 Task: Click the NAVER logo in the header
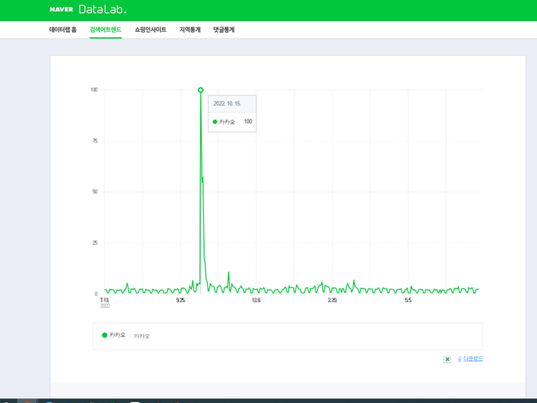pyautogui.click(x=61, y=9)
